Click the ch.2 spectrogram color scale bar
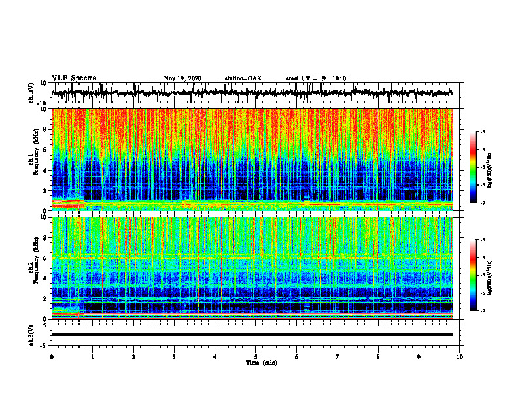Viewport: 518px width, 400px height. [x=473, y=275]
